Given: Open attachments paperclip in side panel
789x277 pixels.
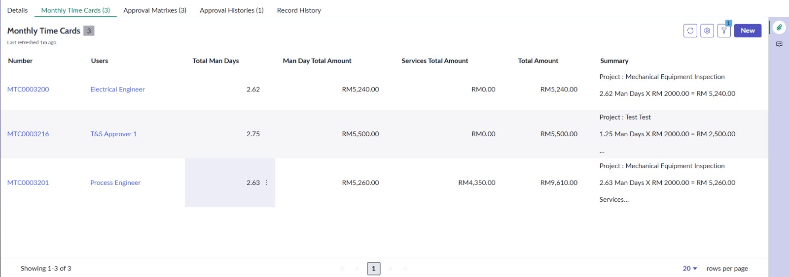Looking at the screenshot, I should pos(779,28).
